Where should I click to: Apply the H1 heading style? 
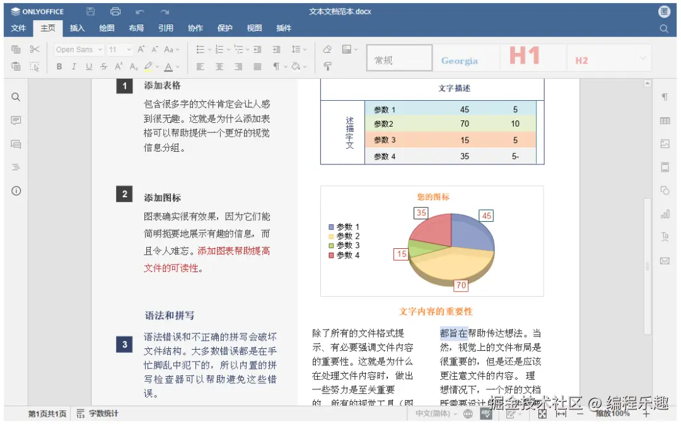(x=532, y=58)
